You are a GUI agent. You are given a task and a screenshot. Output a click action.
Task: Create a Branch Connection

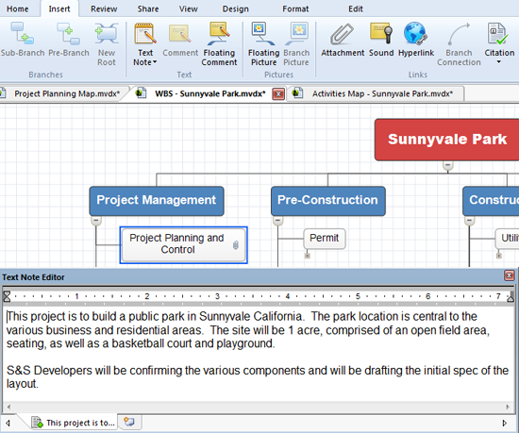[x=459, y=43]
